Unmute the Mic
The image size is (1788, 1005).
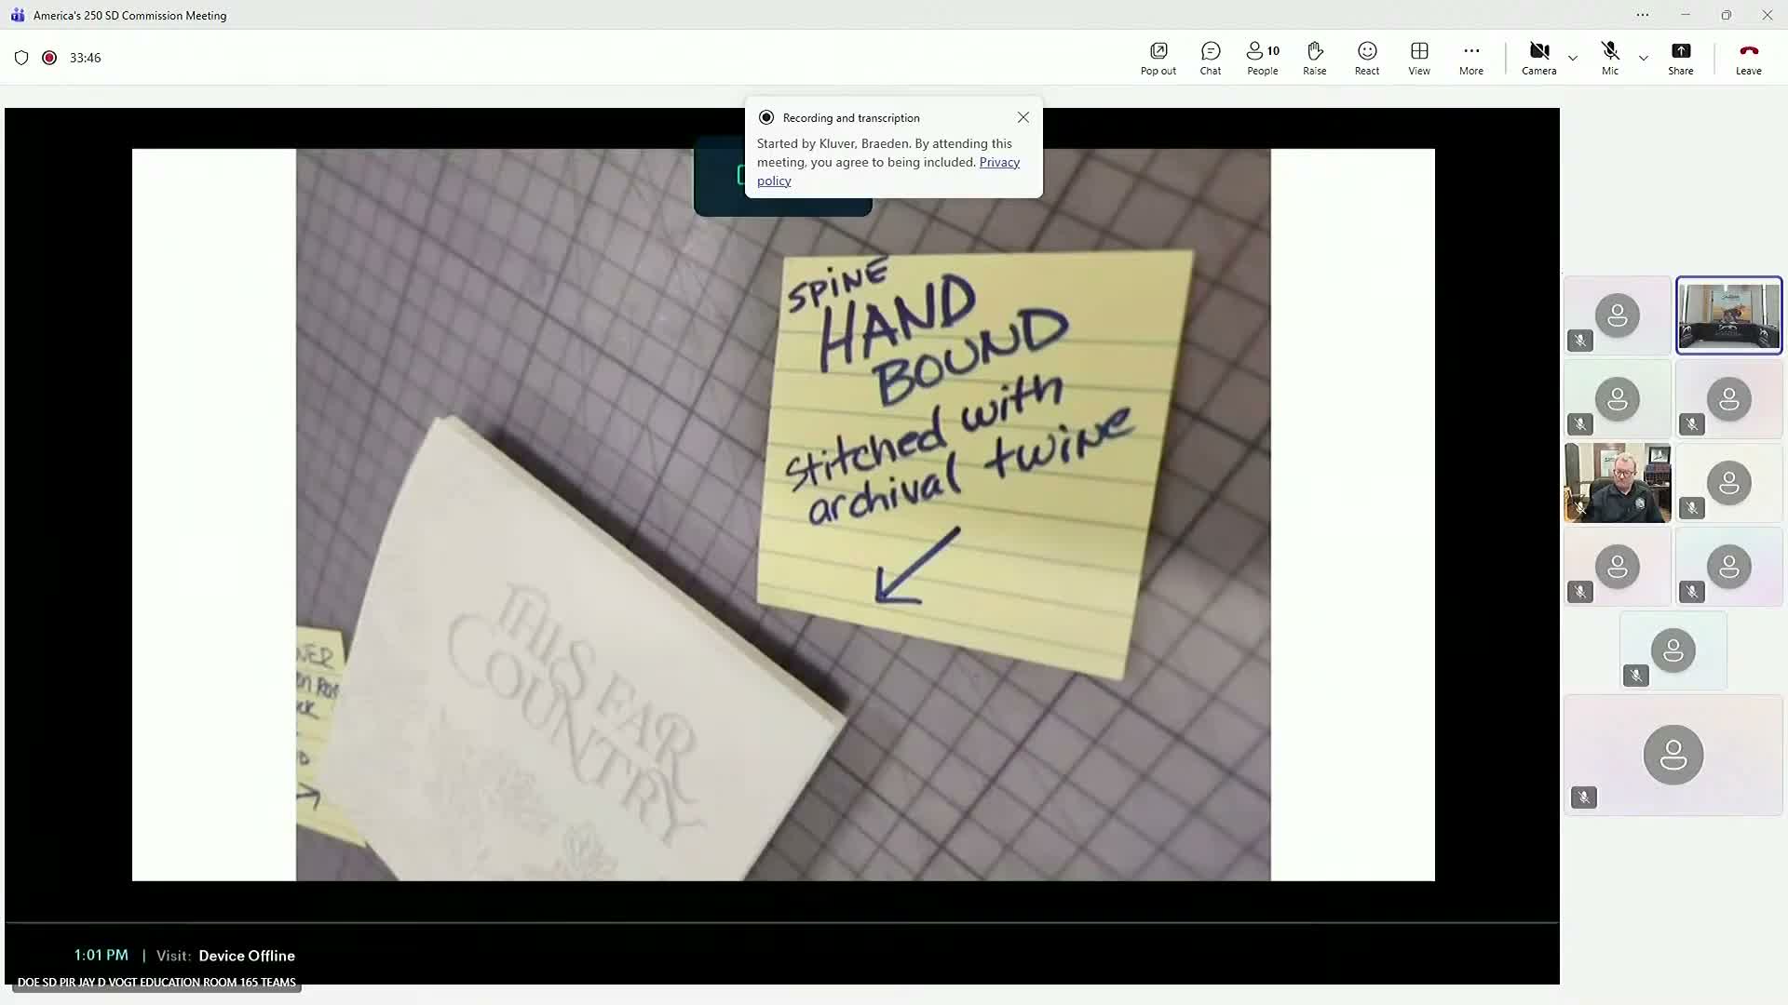tap(1609, 58)
